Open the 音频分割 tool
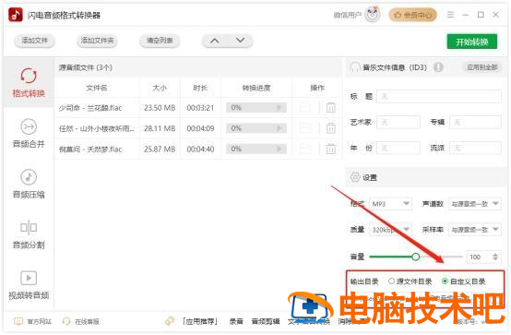The width and height of the screenshot is (511, 335). click(29, 227)
